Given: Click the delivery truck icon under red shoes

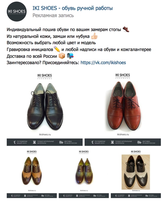Looking at the screenshot, I should click(x=139, y=142).
